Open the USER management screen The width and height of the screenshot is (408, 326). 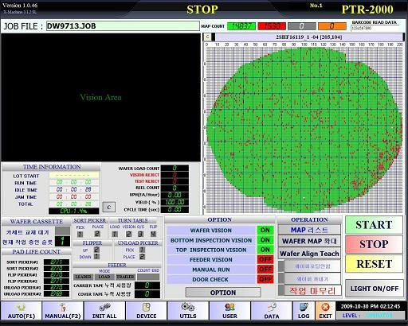tap(229, 311)
